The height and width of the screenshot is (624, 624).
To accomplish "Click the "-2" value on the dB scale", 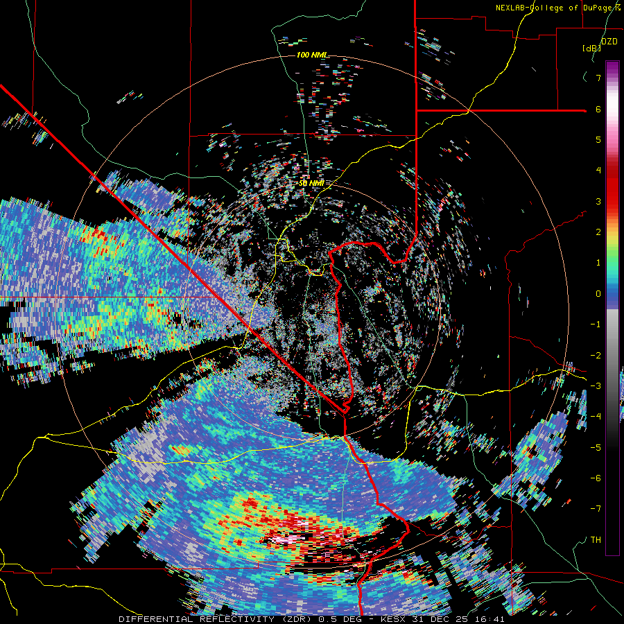I will click(596, 356).
